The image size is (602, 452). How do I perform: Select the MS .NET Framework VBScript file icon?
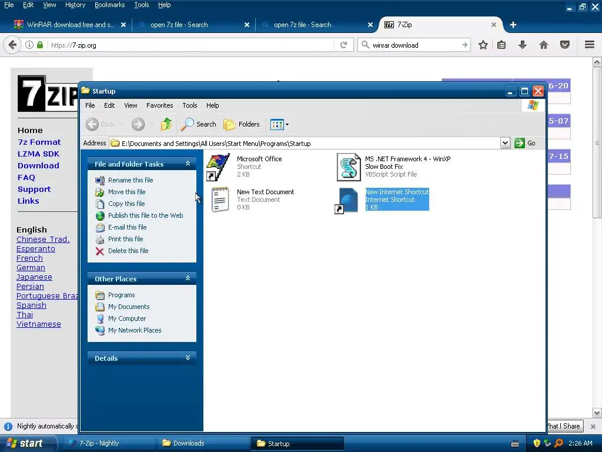click(x=349, y=167)
